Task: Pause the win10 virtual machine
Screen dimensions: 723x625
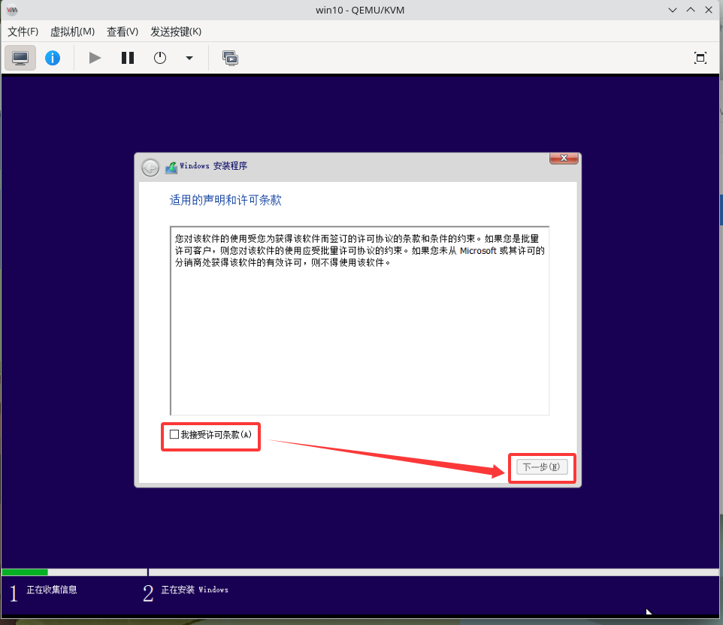Action: click(128, 58)
